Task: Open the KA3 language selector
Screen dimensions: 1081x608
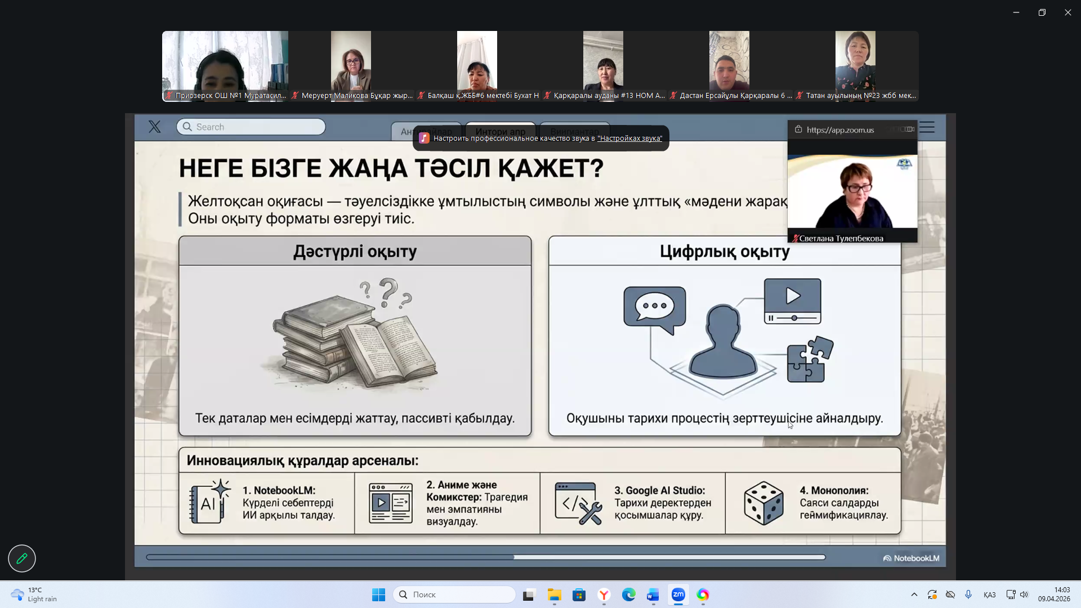Action: pos(989,594)
